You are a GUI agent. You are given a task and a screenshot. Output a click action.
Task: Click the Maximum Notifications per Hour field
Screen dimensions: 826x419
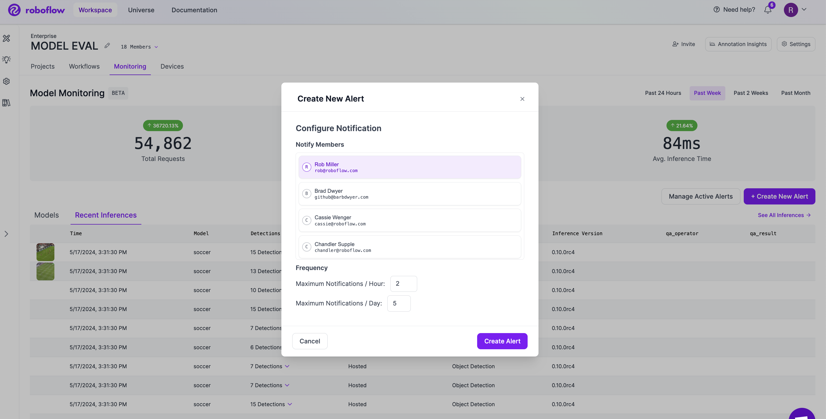pos(404,284)
